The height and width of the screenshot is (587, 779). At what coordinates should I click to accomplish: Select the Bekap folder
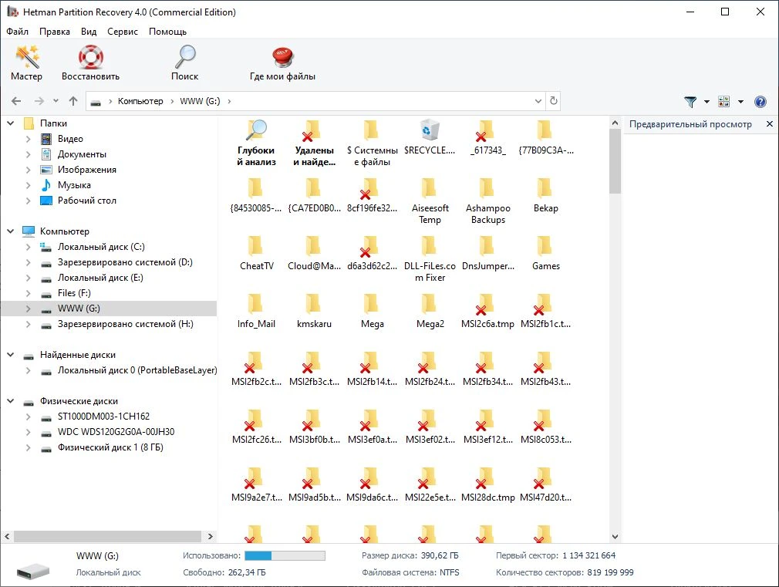[545, 195]
